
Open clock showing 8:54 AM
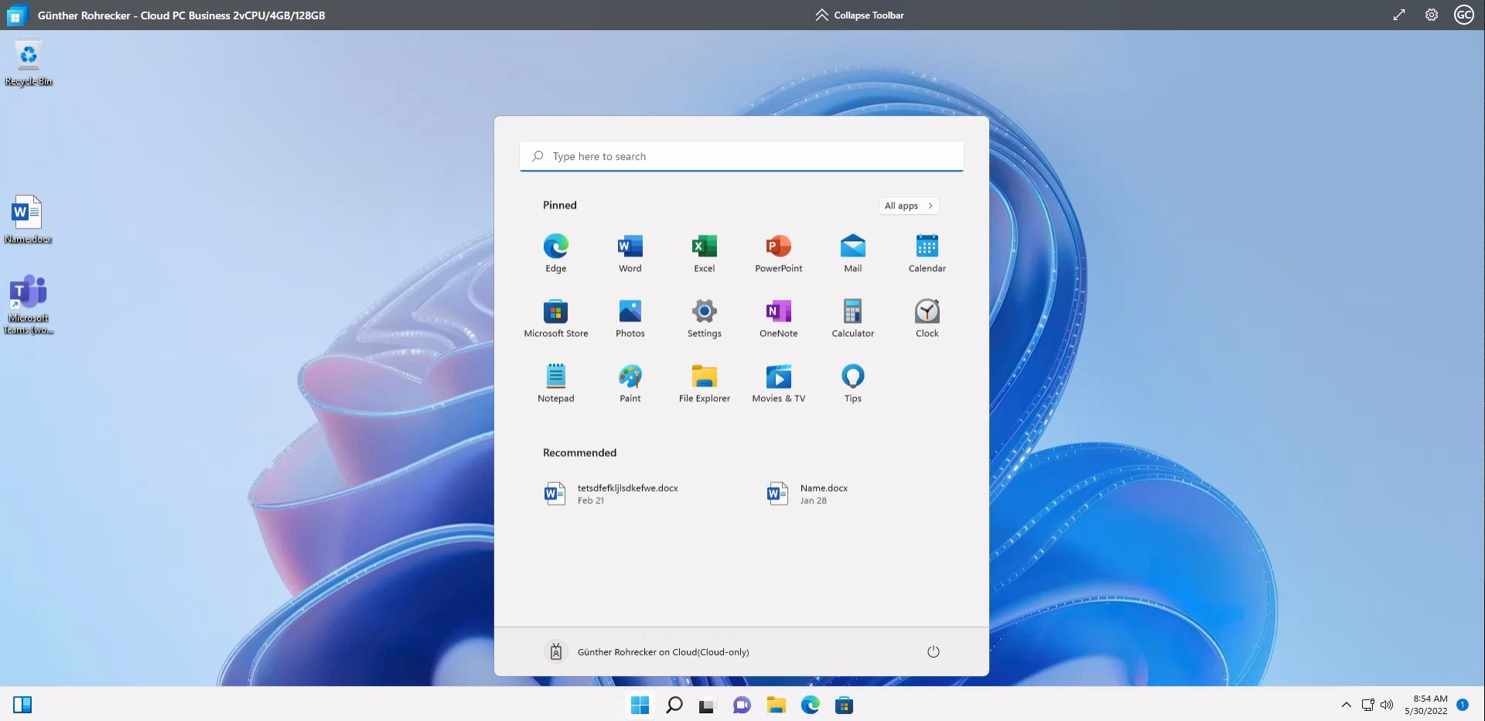1425,705
